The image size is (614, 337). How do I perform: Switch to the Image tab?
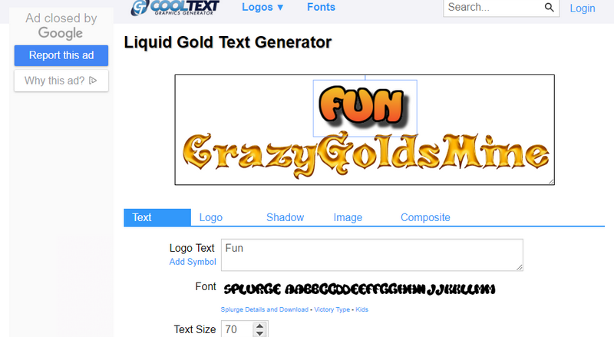click(x=348, y=217)
